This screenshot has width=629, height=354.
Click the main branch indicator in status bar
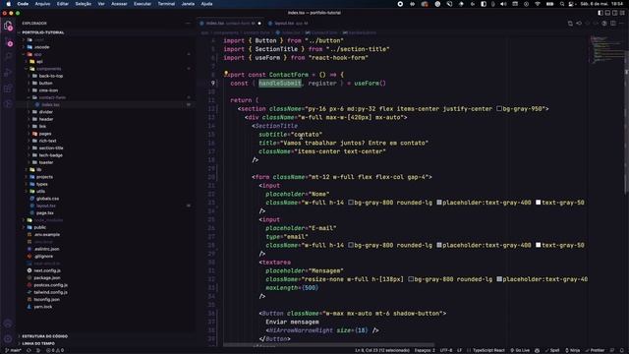tap(13, 350)
